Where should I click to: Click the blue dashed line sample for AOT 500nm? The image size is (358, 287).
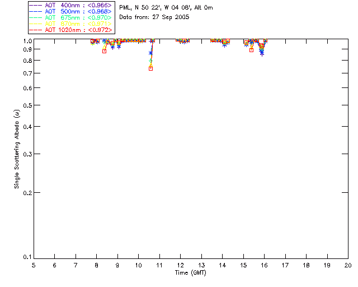36,11
